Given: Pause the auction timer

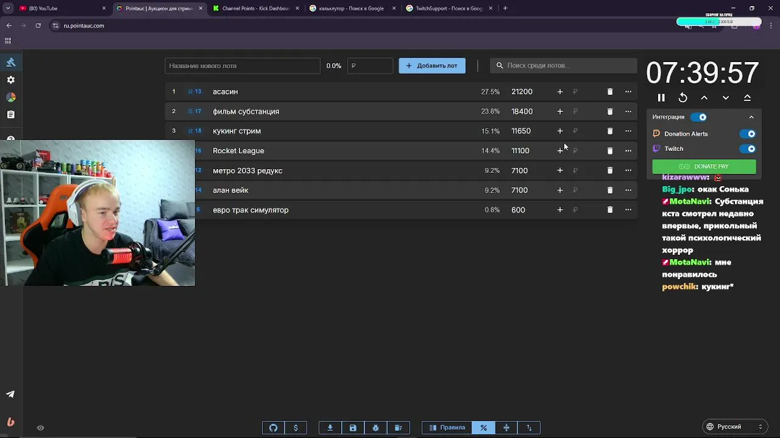Looking at the screenshot, I should (x=661, y=97).
